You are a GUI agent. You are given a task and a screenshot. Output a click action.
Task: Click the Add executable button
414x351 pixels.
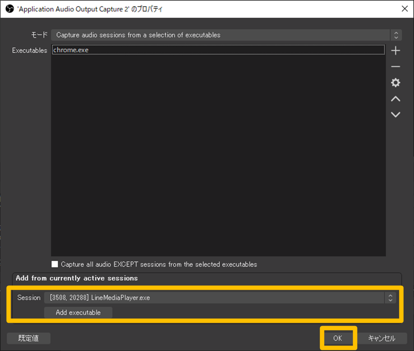coord(78,312)
